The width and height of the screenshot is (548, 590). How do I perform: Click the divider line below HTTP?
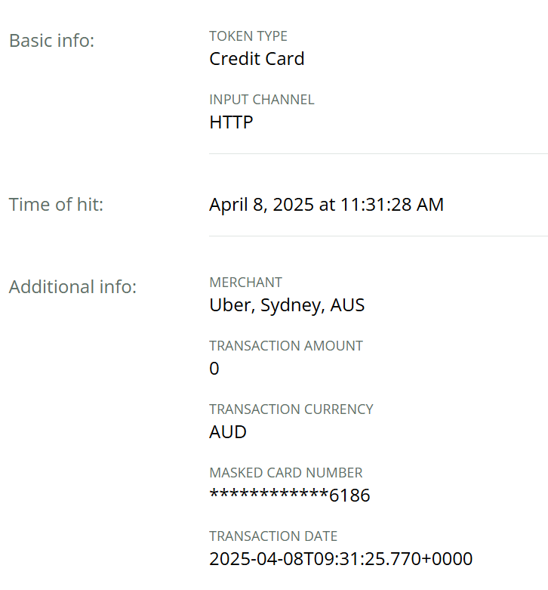point(377,154)
